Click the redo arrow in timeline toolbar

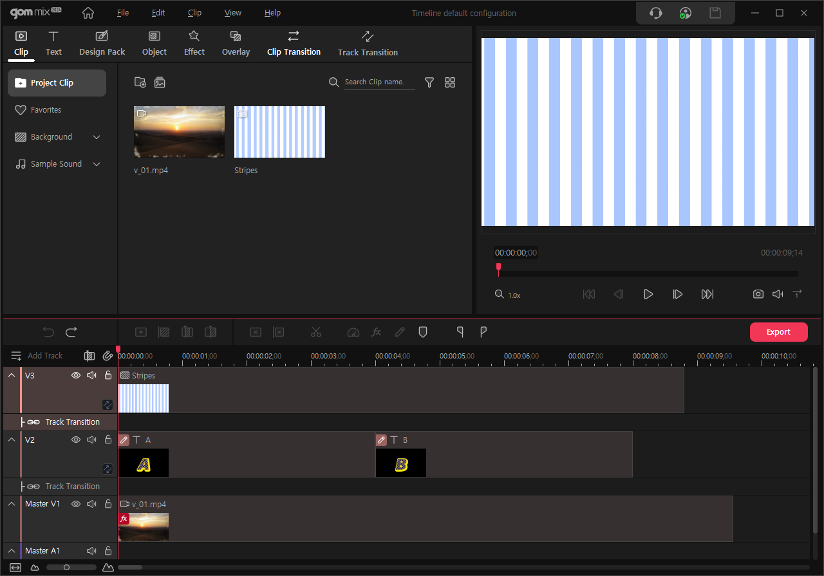coord(71,332)
